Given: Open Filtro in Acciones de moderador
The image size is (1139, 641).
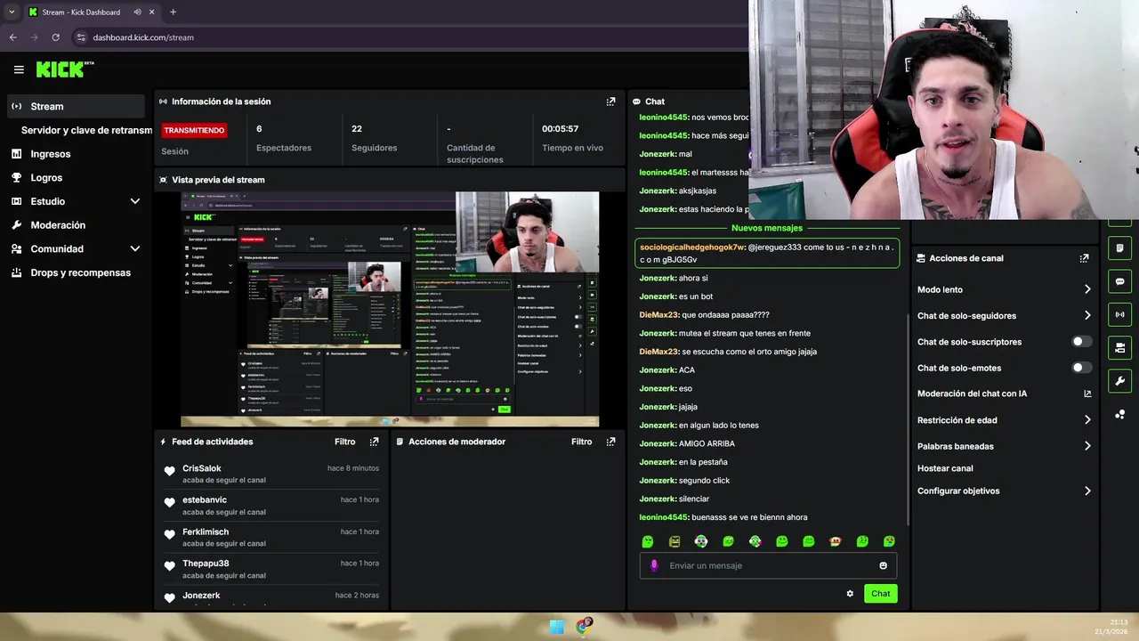Looking at the screenshot, I should click(581, 442).
